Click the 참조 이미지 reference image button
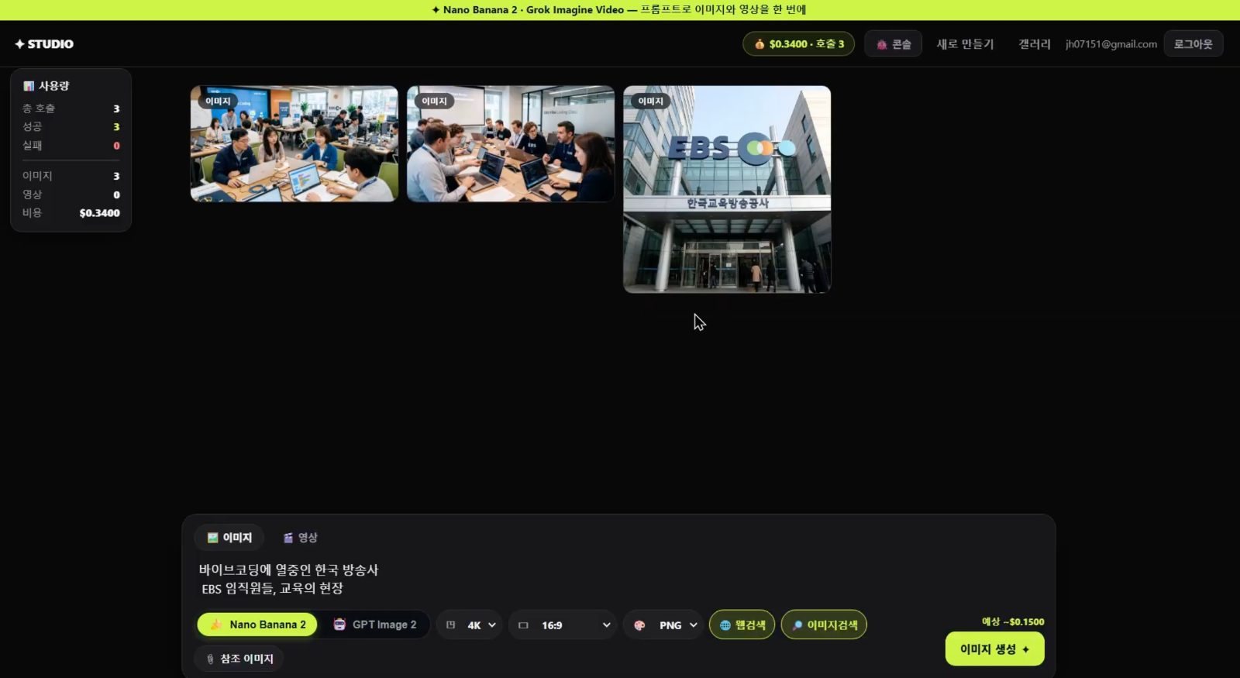This screenshot has height=678, width=1240. [x=239, y=659]
